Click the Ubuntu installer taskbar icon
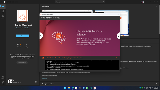Screen dimensions: 160x90 click(95, 88)
